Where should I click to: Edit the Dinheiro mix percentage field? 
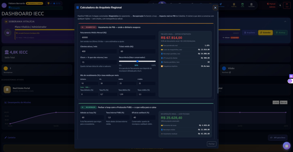point(89,83)
